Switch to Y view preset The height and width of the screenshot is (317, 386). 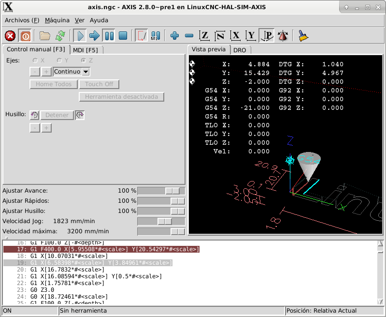251,36
